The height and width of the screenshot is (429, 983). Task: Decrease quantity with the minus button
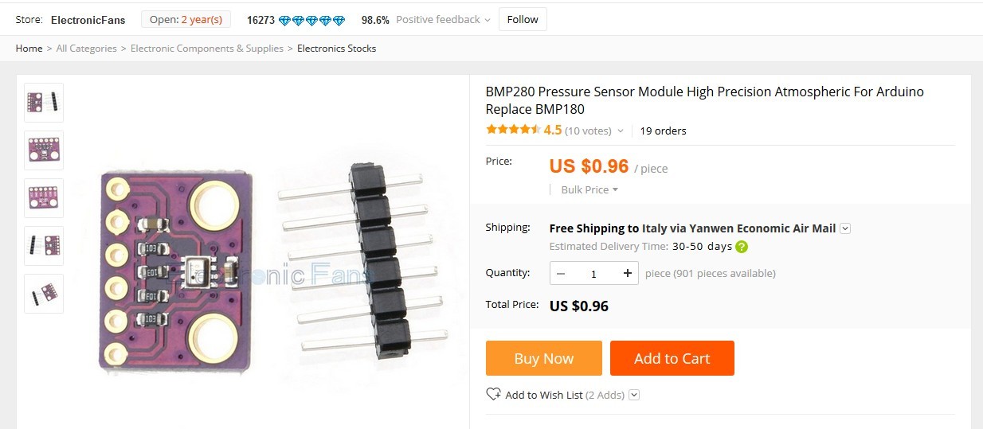click(x=561, y=274)
